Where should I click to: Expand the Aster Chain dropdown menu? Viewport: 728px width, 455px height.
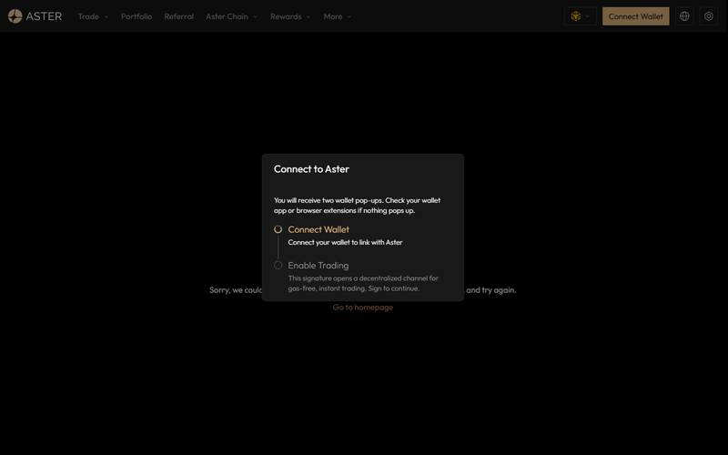(231, 16)
